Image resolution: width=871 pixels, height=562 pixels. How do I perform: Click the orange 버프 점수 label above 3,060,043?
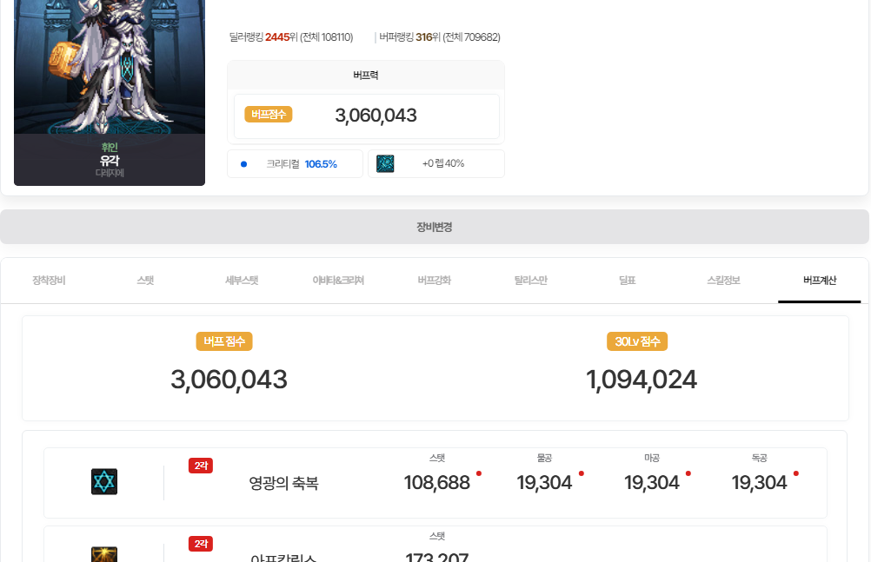pyautogui.click(x=224, y=341)
